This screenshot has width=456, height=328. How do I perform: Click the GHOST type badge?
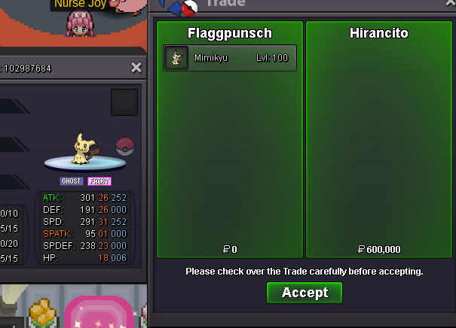tap(72, 181)
